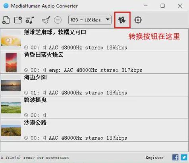Click audio info text of 沙漠公路 row

[88, 138]
